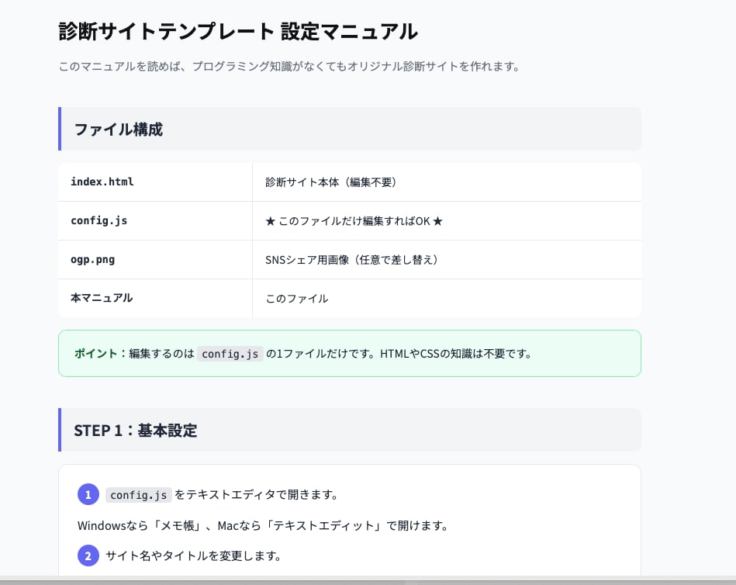Select the 診断サイト本体（編集不要） cell

pos(447,182)
